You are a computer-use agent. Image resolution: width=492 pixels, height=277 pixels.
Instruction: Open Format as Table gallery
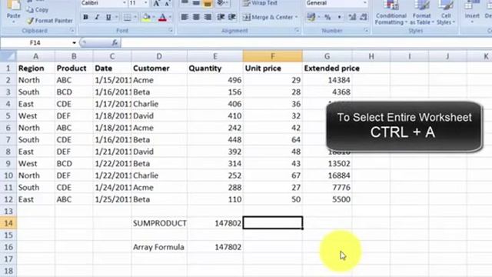[x=422, y=13]
